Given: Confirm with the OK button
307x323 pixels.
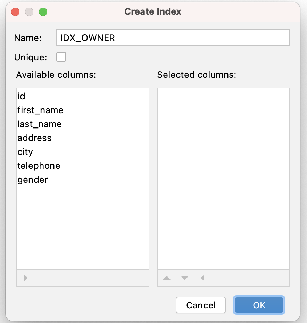Looking at the screenshot, I should coord(259,305).
